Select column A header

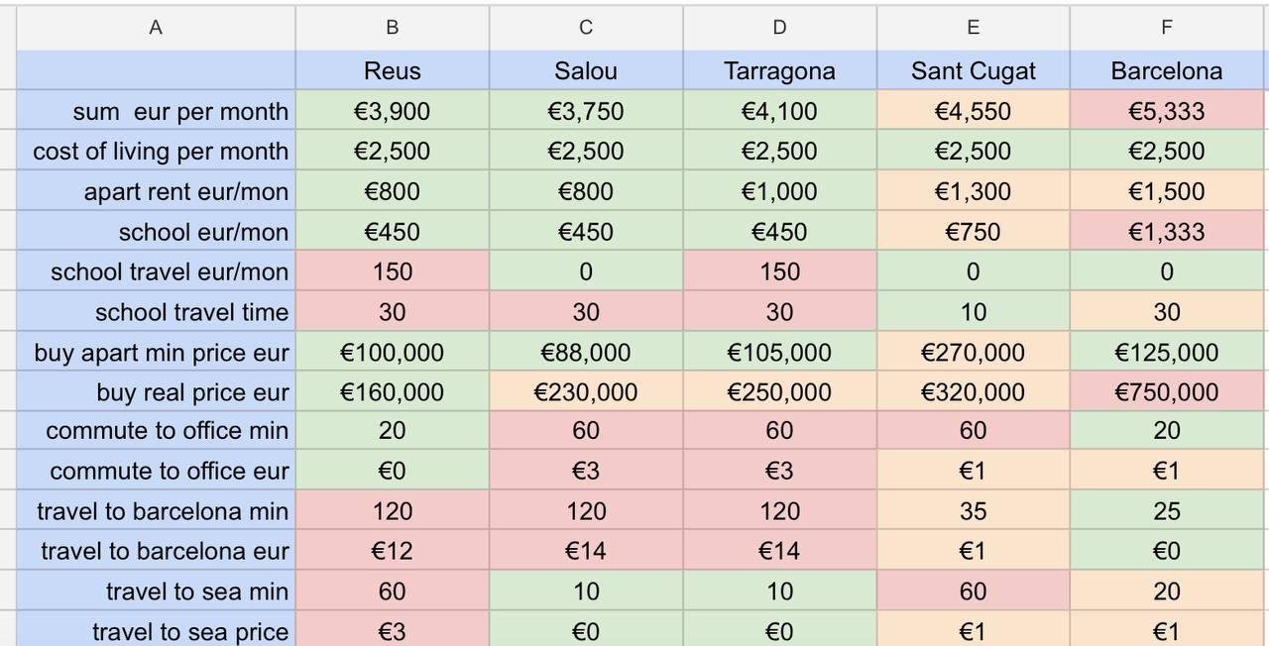point(156,28)
